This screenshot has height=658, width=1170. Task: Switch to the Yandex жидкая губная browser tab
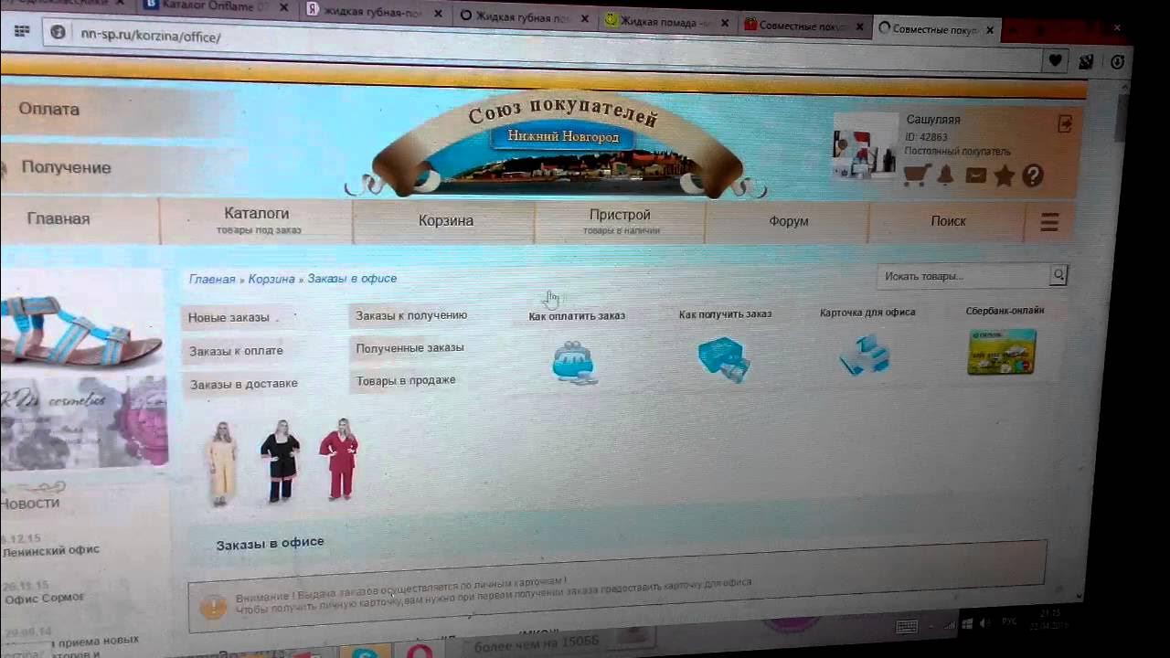point(375,11)
